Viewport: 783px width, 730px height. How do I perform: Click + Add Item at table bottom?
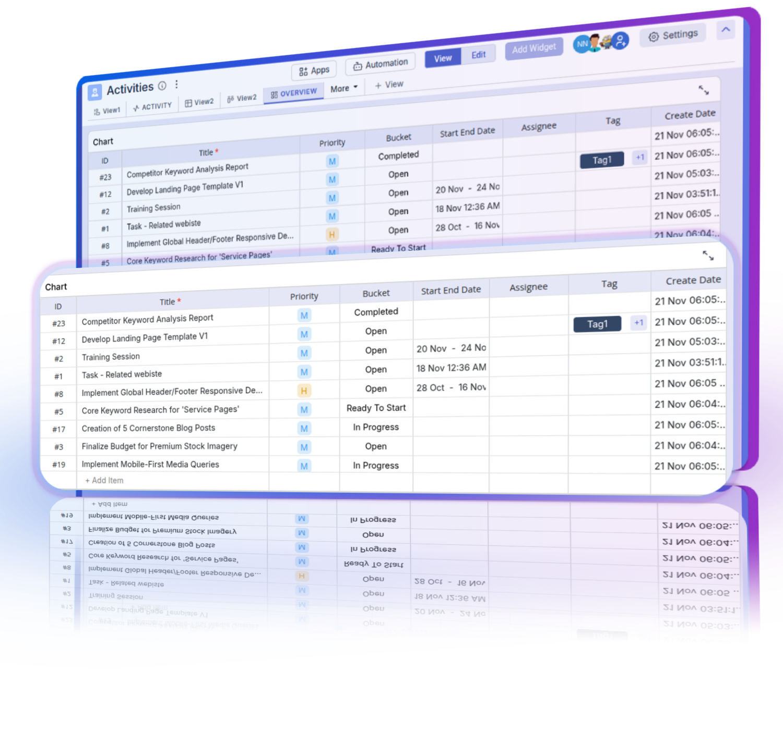click(104, 480)
